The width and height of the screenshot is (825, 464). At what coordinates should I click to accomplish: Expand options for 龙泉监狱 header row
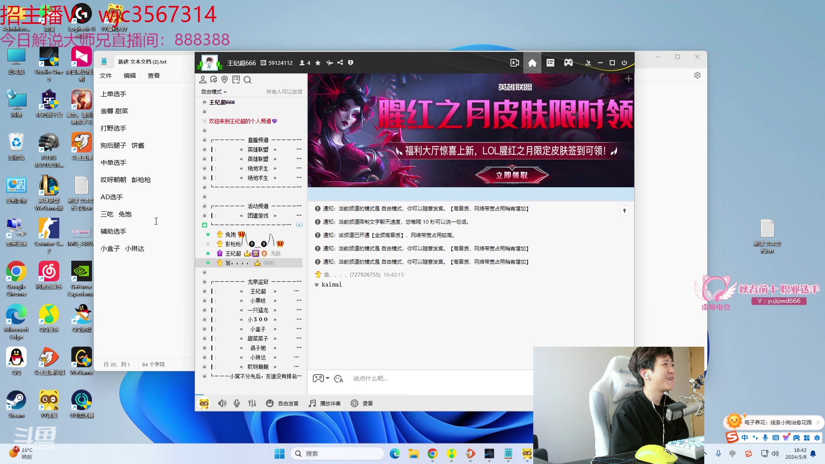pyautogui.click(x=299, y=282)
